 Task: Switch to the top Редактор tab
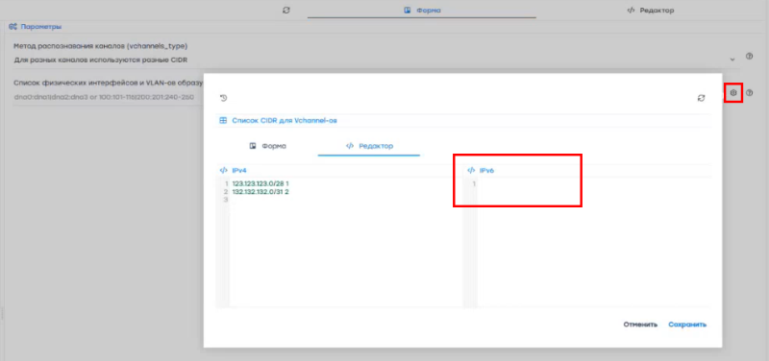[x=651, y=11]
